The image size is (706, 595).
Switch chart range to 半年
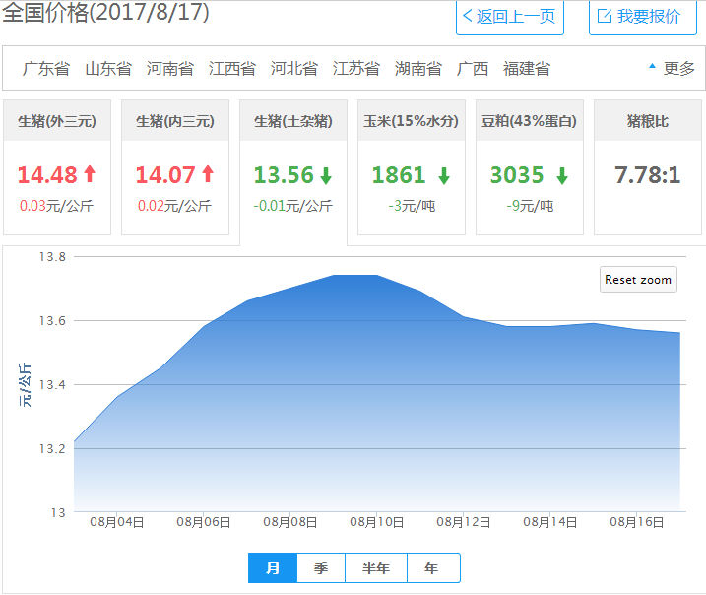pos(376,568)
